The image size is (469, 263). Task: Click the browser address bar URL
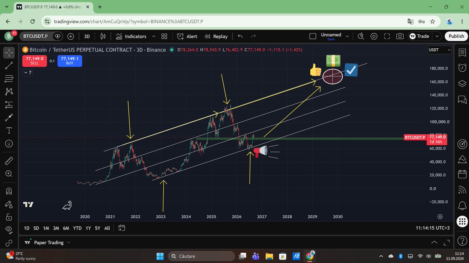[x=129, y=21]
